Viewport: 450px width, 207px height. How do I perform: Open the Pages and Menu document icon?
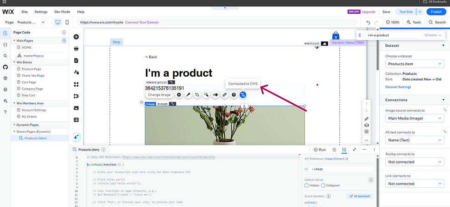[76, 61]
